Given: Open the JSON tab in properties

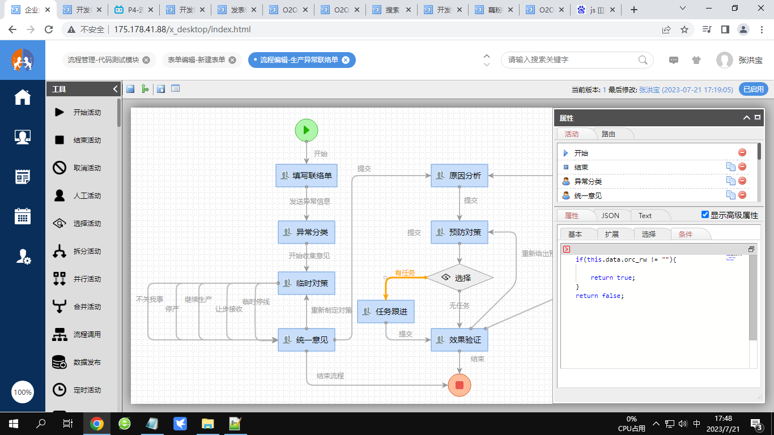Looking at the screenshot, I should (610, 215).
